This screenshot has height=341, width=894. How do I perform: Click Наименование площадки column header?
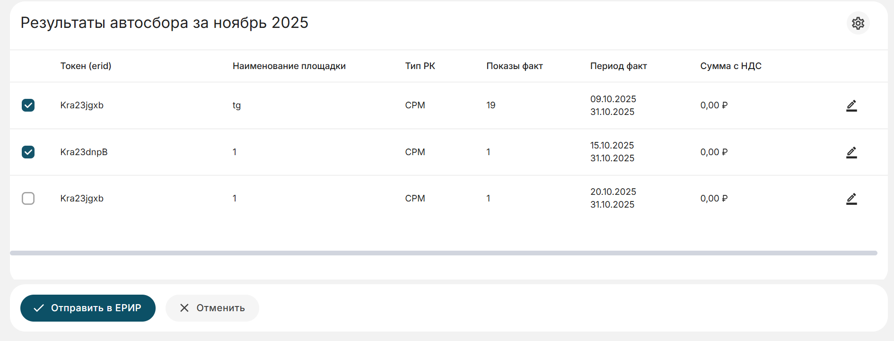[x=289, y=66]
